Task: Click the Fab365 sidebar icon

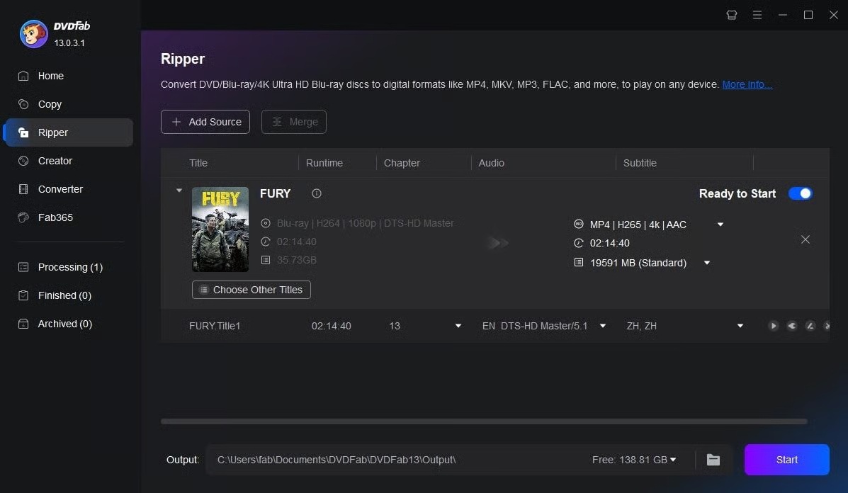Action: click(23, 217)
